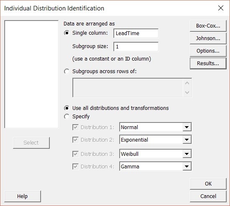Screen dimensions: 230x206
Task: Click the disabled Select button
Action: 31,143
